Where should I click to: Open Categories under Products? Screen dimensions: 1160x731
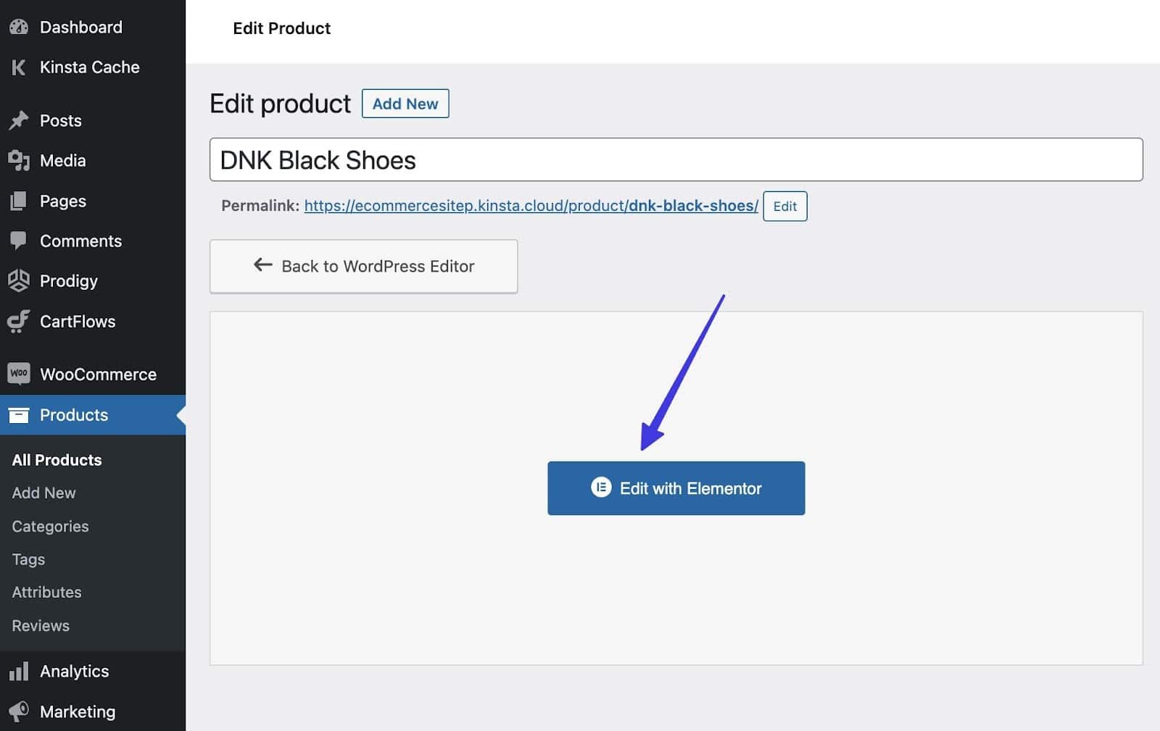click(49, 526)
